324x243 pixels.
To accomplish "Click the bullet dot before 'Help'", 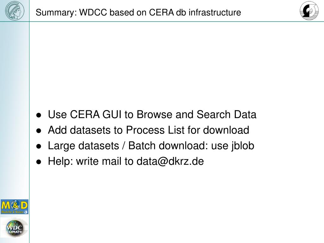I will pyautogui.click(x=39, y=162).
